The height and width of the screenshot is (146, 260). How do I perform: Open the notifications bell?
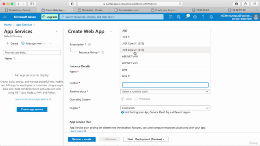tap(187, 17)
